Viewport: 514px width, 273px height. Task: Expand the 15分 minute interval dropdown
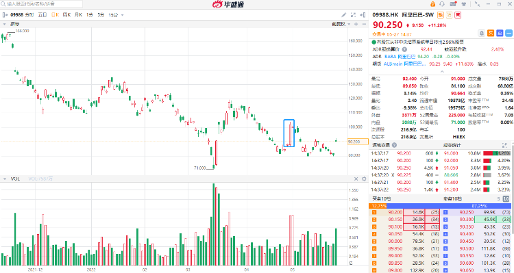pos(116,15)
